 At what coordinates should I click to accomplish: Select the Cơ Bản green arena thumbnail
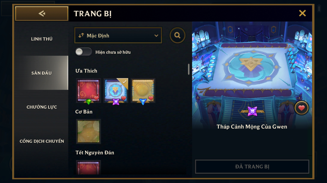coord(89,131)
